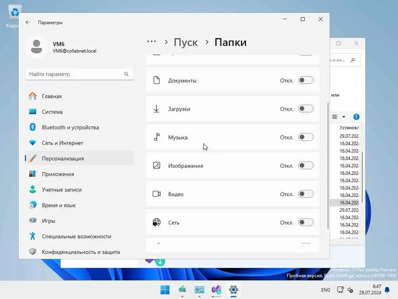Open the clock showing 6:47

[x=370, y=290]
